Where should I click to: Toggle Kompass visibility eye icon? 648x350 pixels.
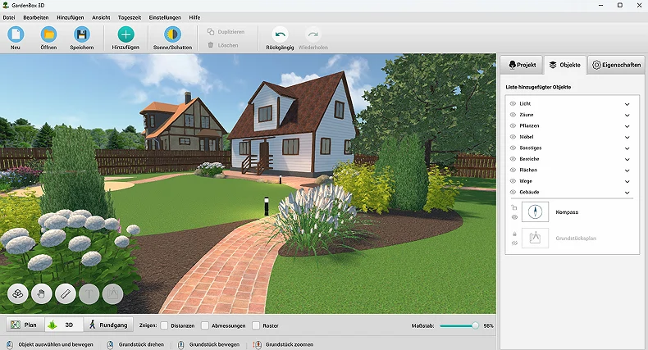pyautogui.click(x=514, y=217)
